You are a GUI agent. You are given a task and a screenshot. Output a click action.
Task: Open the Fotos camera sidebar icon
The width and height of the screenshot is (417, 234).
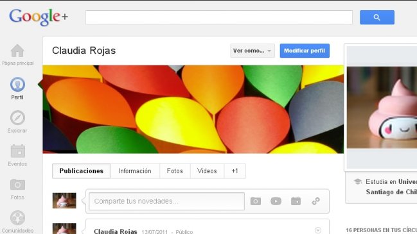(17, 185)
